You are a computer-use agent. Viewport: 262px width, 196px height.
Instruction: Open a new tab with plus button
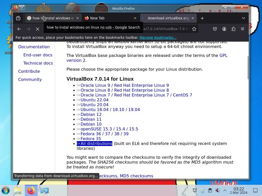coord(202,18)
